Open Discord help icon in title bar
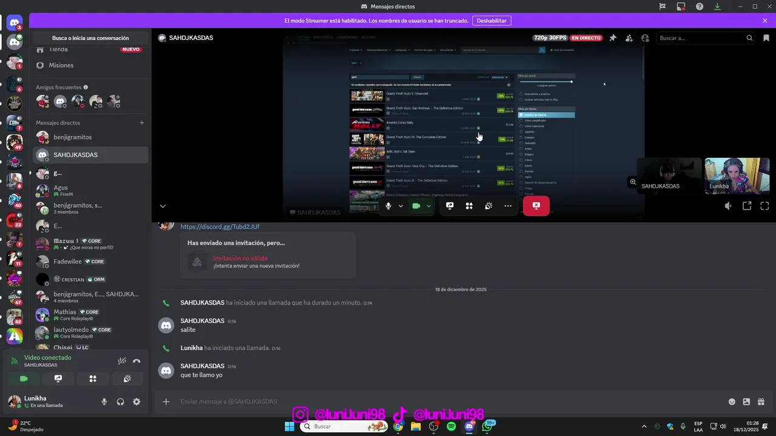The width and height of the screenshot is (776, 436). [x=700, y=6]
